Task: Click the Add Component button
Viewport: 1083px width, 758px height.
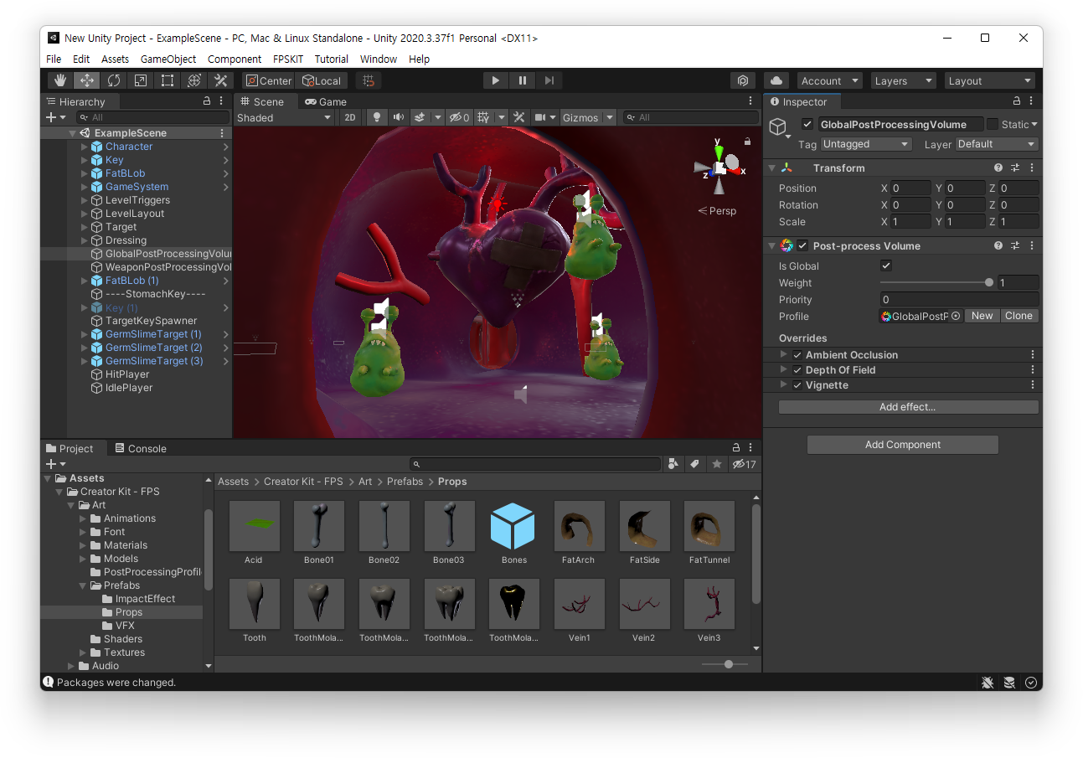Action: [902, 445]
